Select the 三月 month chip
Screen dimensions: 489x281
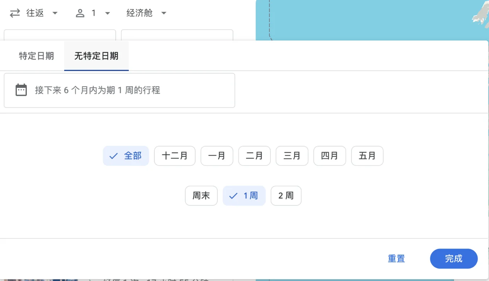tap(291, 156)
